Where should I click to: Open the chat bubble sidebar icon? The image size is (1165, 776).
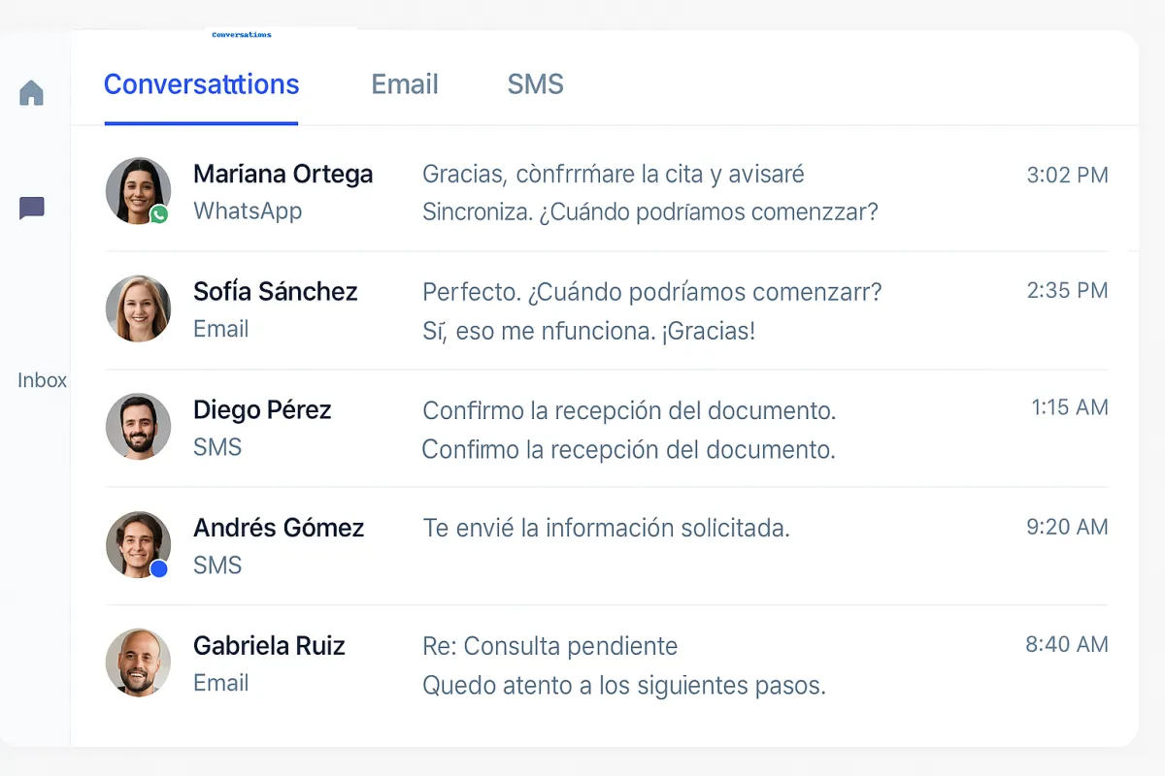(32, 208)
